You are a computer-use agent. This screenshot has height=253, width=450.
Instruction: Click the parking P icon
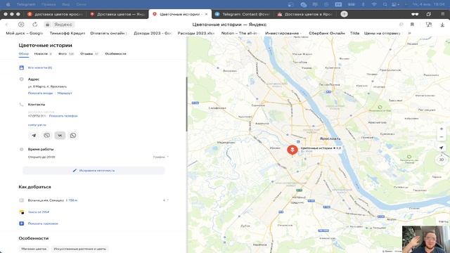[x=22, y=223]
